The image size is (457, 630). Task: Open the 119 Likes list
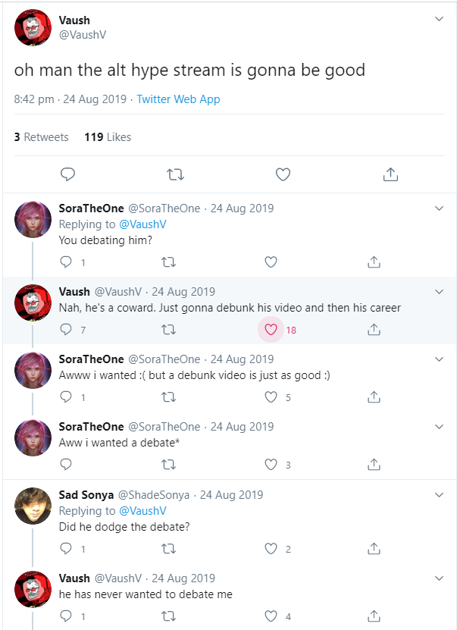tap(108, 137)
